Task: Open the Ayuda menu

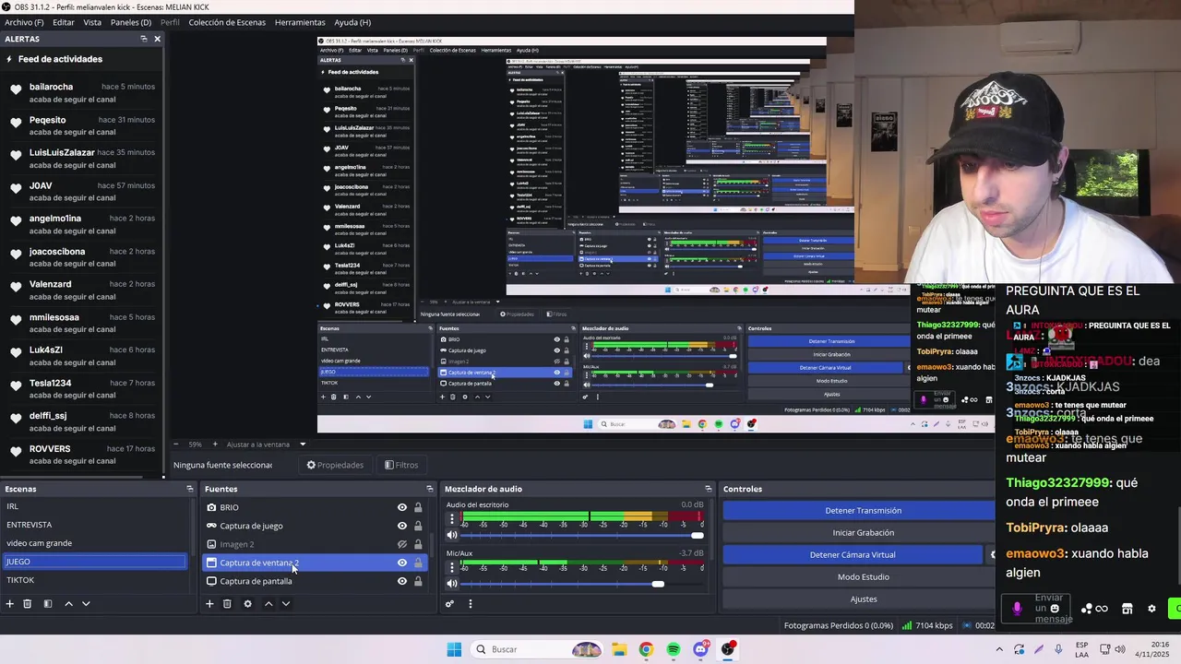Action: click(x=352, y=22)
